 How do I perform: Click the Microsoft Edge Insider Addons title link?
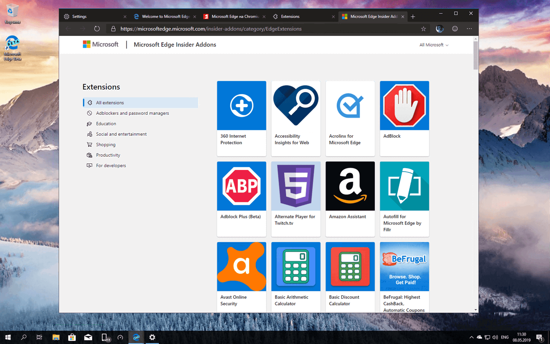(x=175, y=44)
